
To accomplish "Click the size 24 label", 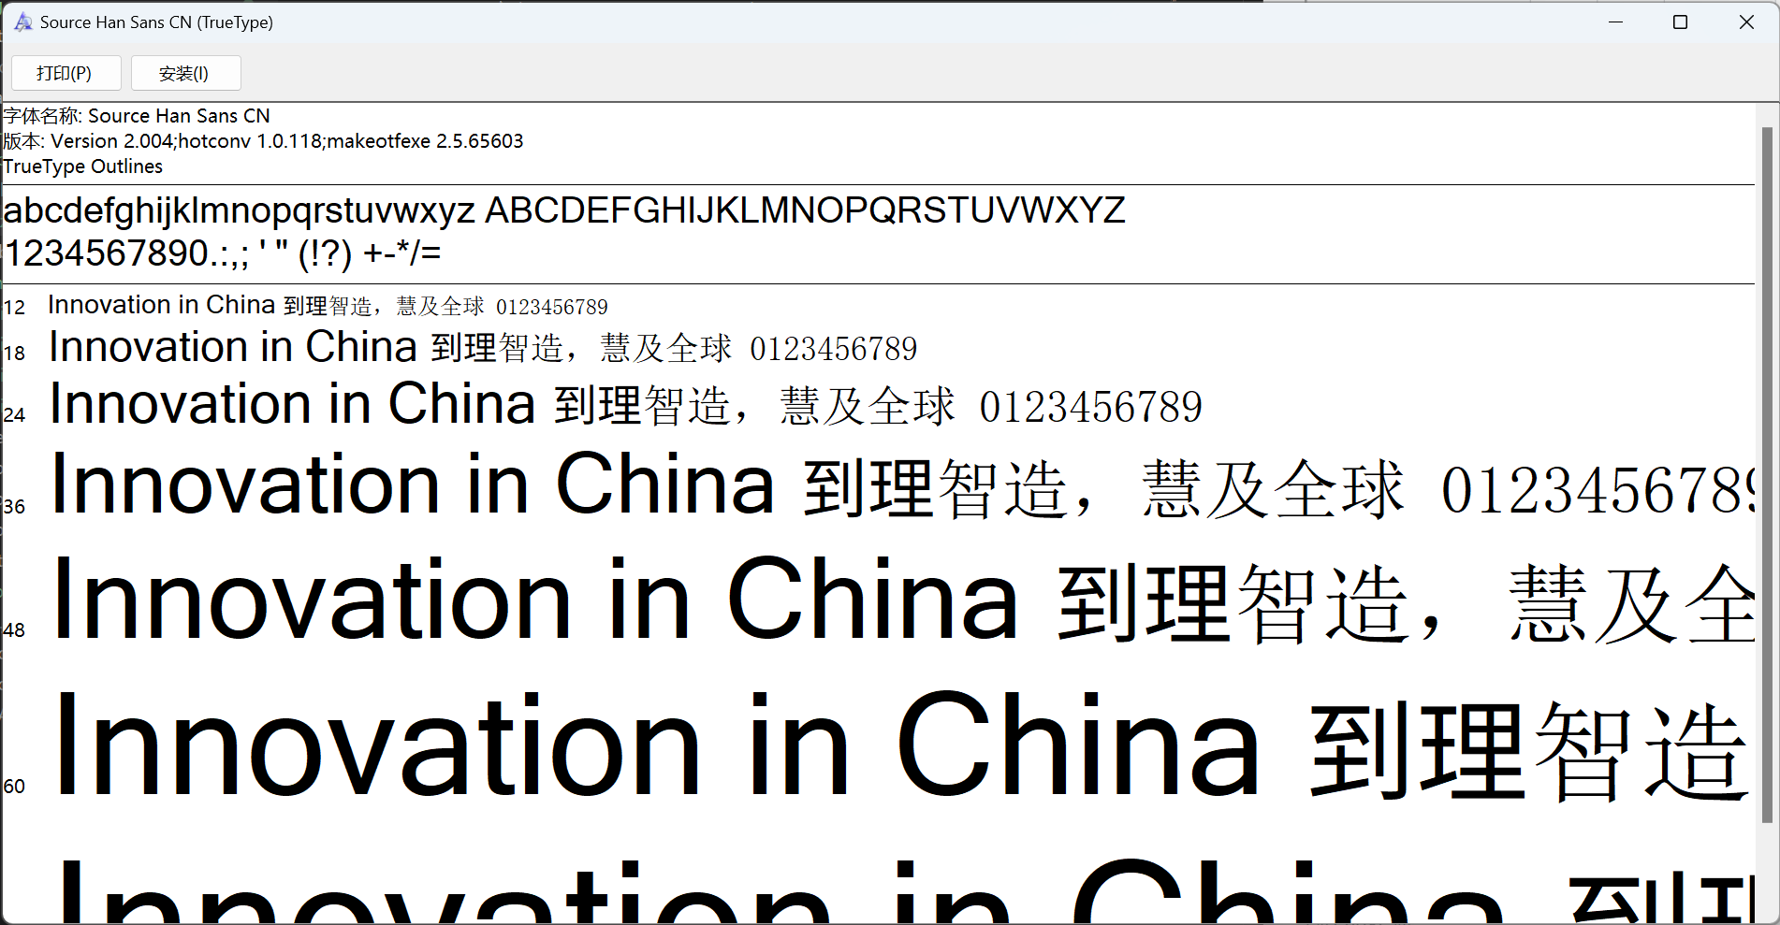I will click(14, 415).
